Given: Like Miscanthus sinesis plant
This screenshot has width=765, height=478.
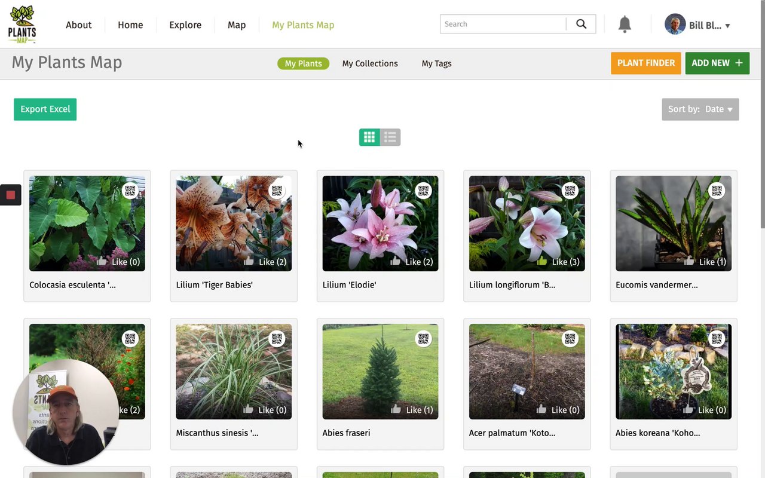Looking at the screenshot, I should tap(265, 410).
